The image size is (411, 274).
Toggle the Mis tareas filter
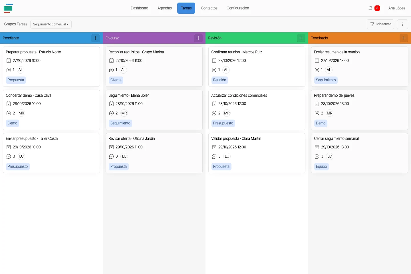click(380, 24)
